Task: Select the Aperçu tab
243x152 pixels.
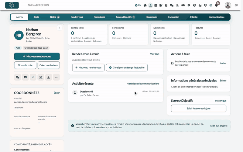Action: point(19,17)
